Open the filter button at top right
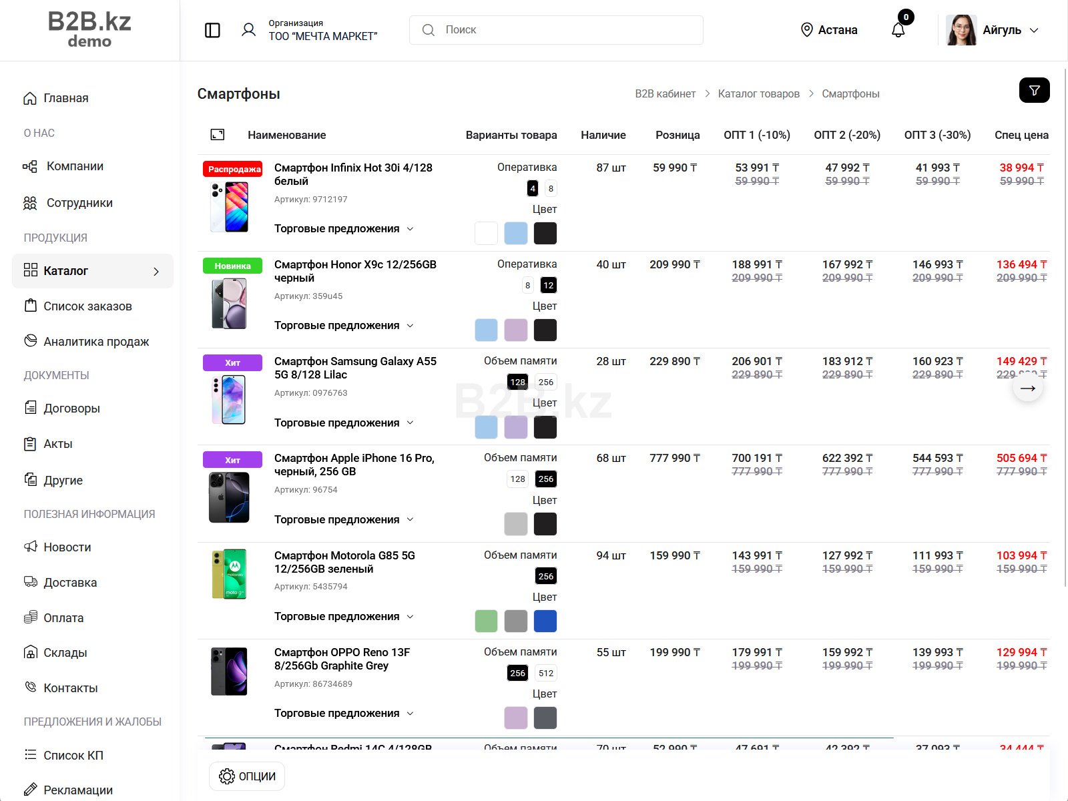 1034,90
